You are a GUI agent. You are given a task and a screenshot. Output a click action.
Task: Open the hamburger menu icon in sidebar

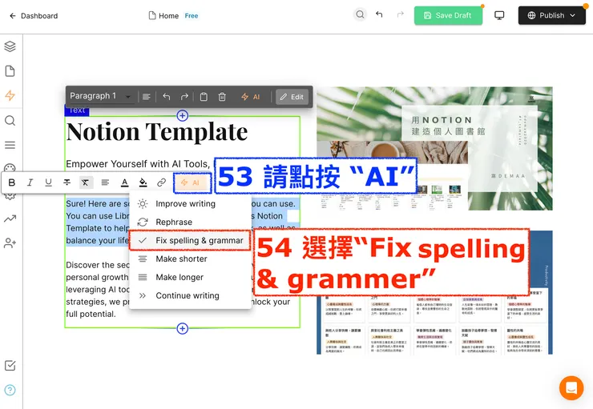[10, 145]
